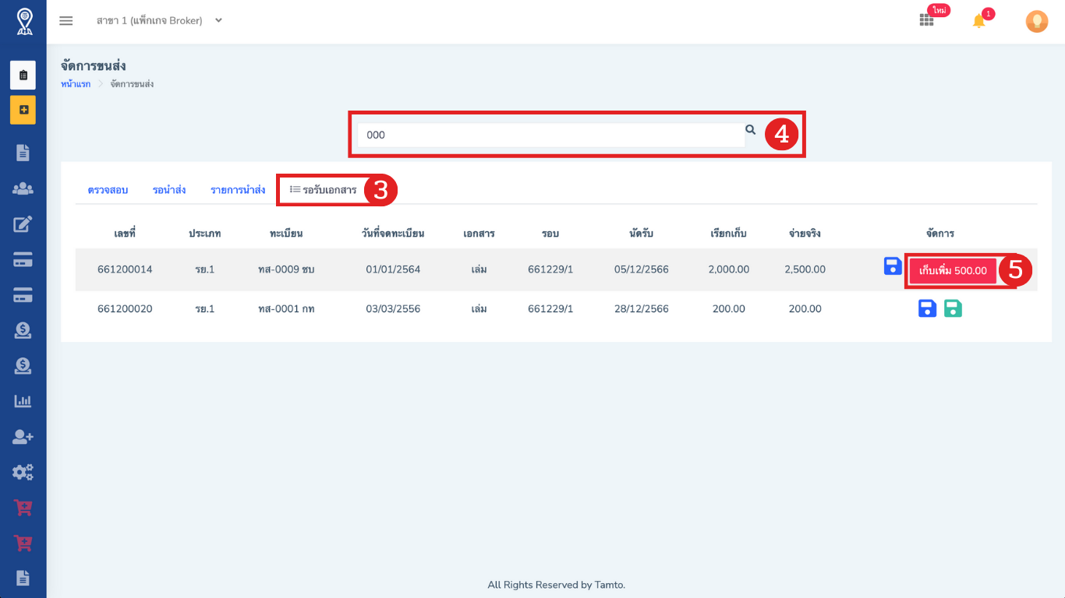Go to the หน้าแรก breadcrumb link
Image resolution: width=1065 pixels, height=598 pixels.
tap(76, 84)
